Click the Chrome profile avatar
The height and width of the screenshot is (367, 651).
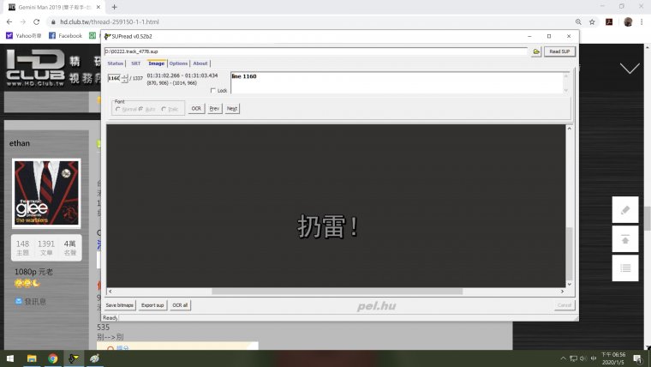tap(628, 22)
